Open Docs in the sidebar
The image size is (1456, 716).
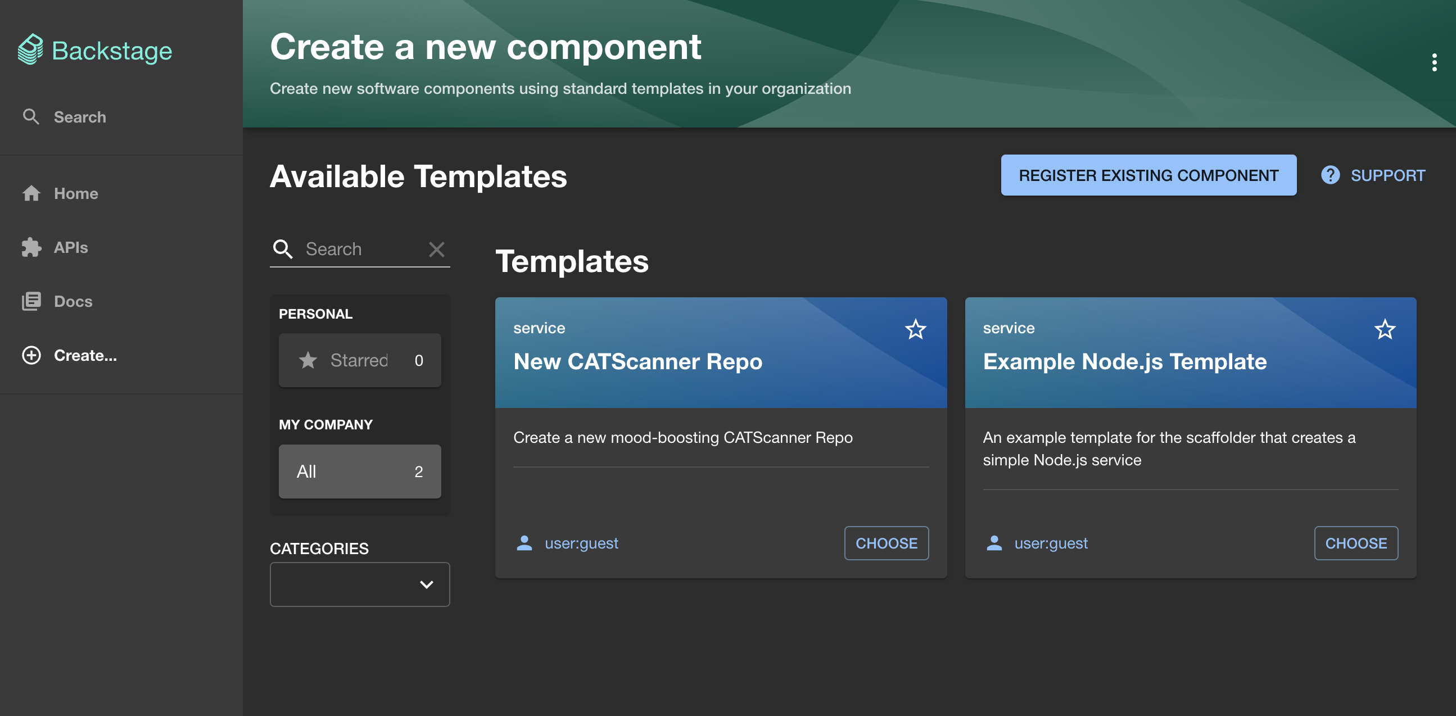click(121, 301)
